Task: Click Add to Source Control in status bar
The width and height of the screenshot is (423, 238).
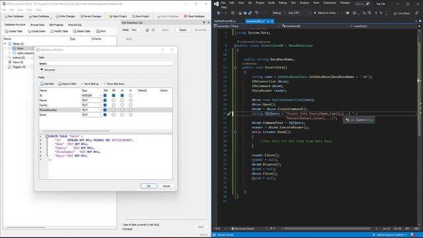Action: [390, 235]
